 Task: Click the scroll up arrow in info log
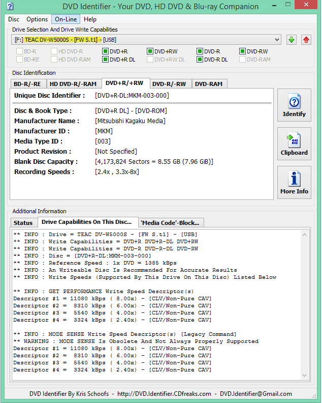tap(305, 235)
